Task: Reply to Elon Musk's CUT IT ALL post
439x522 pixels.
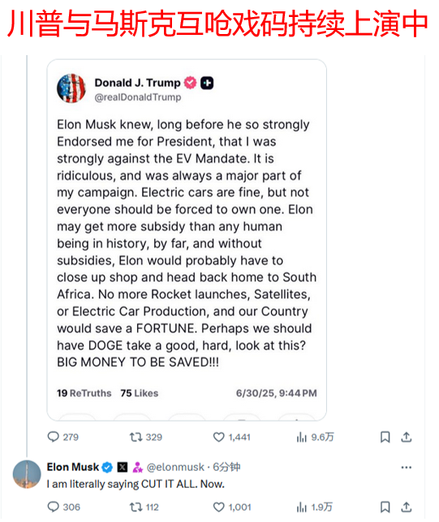Action: tap(63, 507)
